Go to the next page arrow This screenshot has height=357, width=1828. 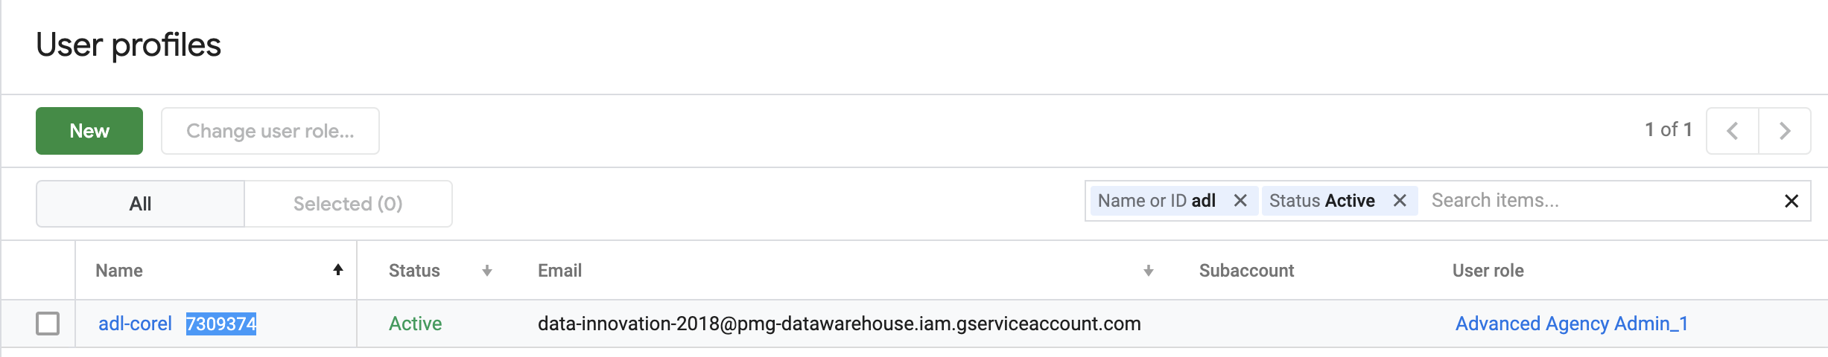coord(1785,131)
